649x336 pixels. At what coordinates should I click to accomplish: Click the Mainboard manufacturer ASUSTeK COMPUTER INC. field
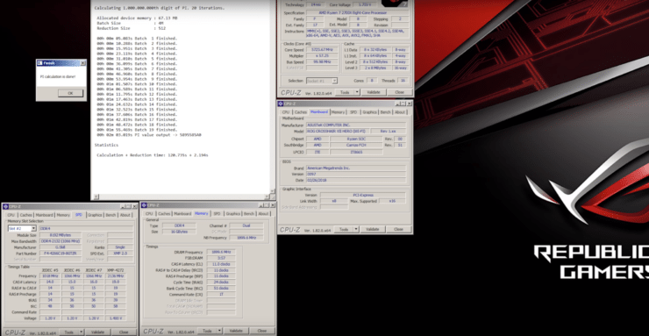(356, 125)
